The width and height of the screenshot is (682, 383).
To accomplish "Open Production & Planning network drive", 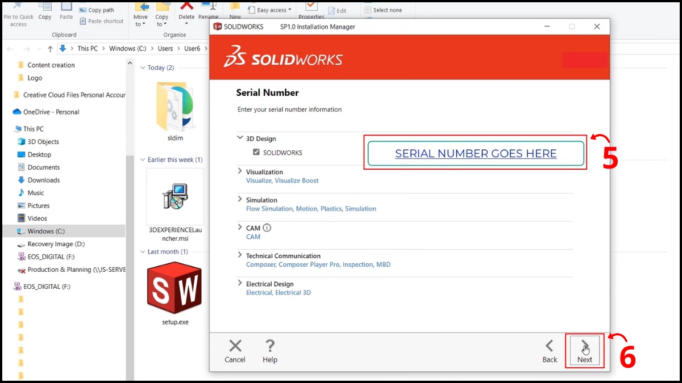I will click(71, 270).
